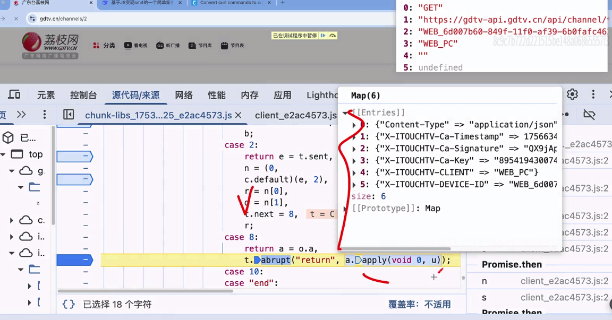The image size is (612, 320).
Task: Expand Map entry 3 X-ITOUCHTV-Ca-Key
Action: tap(354, 161)
